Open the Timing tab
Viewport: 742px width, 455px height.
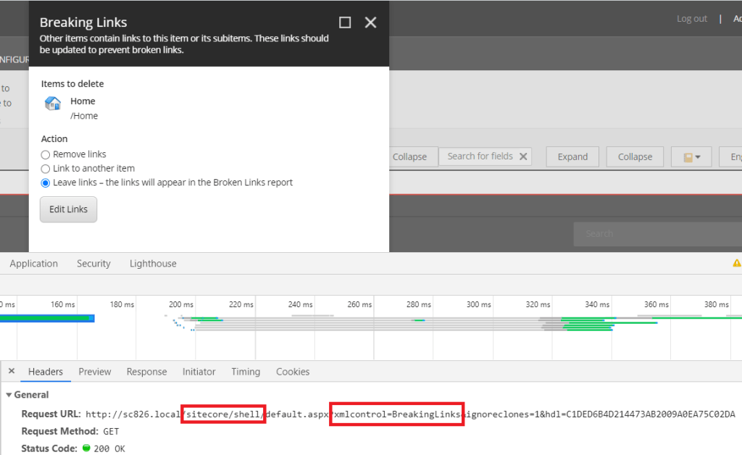tap(246, 372)
